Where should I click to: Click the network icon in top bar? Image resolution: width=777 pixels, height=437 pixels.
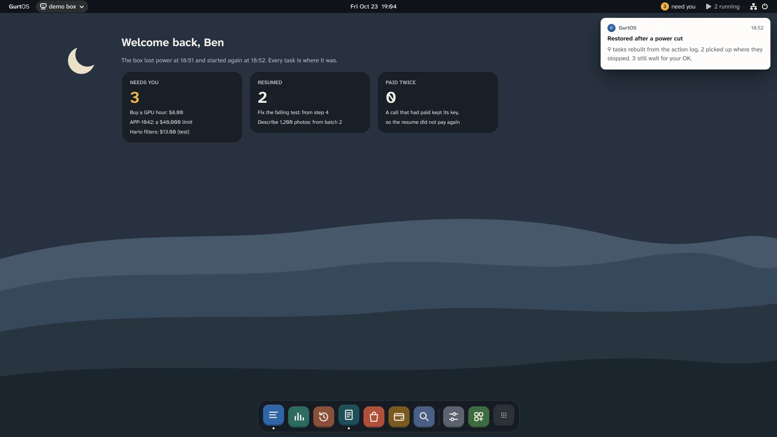[x=754, y=6]
